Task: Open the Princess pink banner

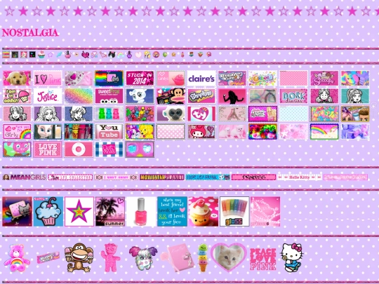Action: point(253,177)
